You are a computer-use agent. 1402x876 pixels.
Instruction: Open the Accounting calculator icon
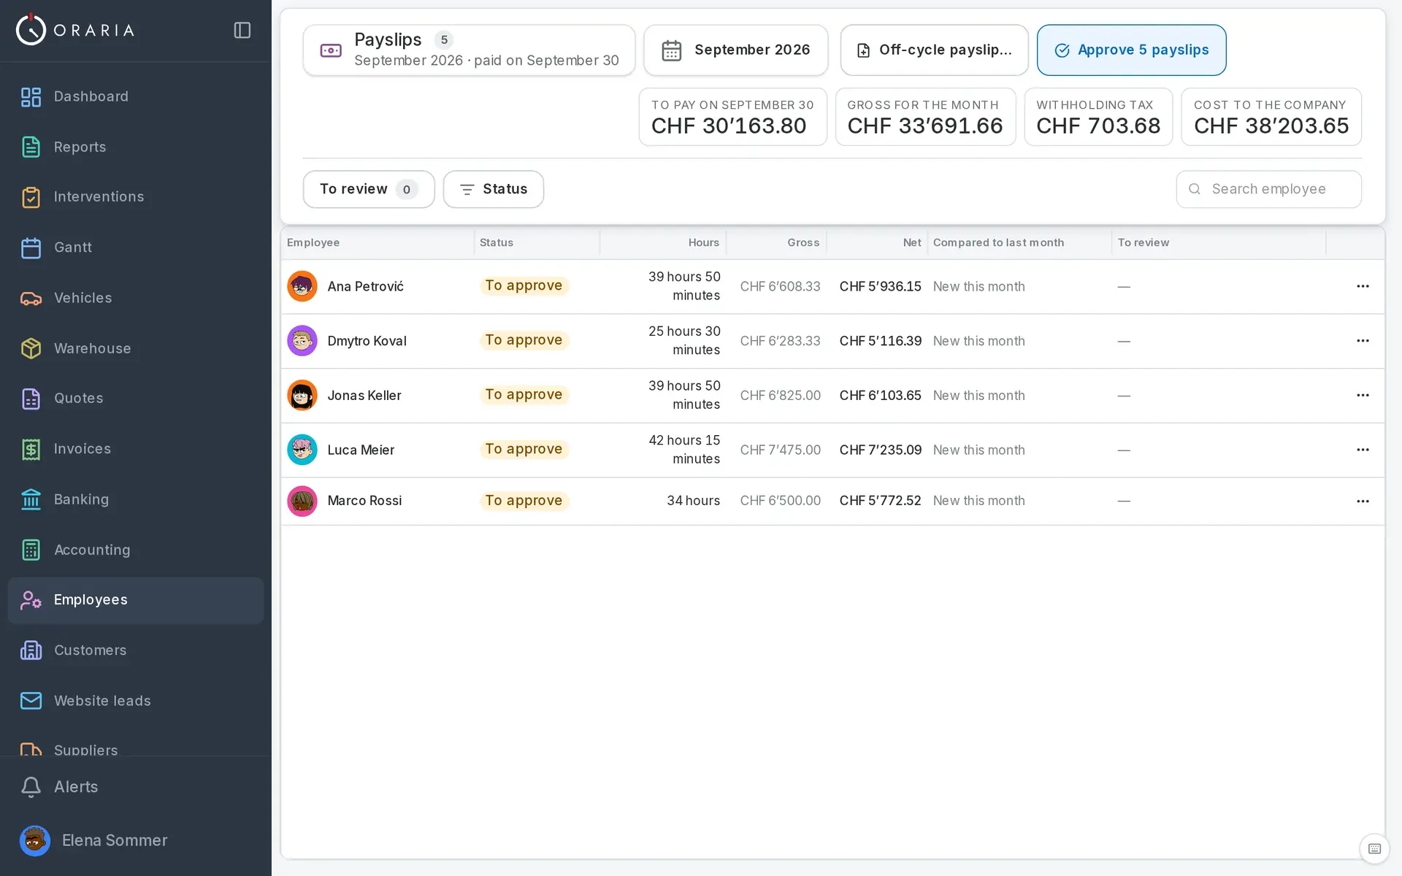point(31,550)
